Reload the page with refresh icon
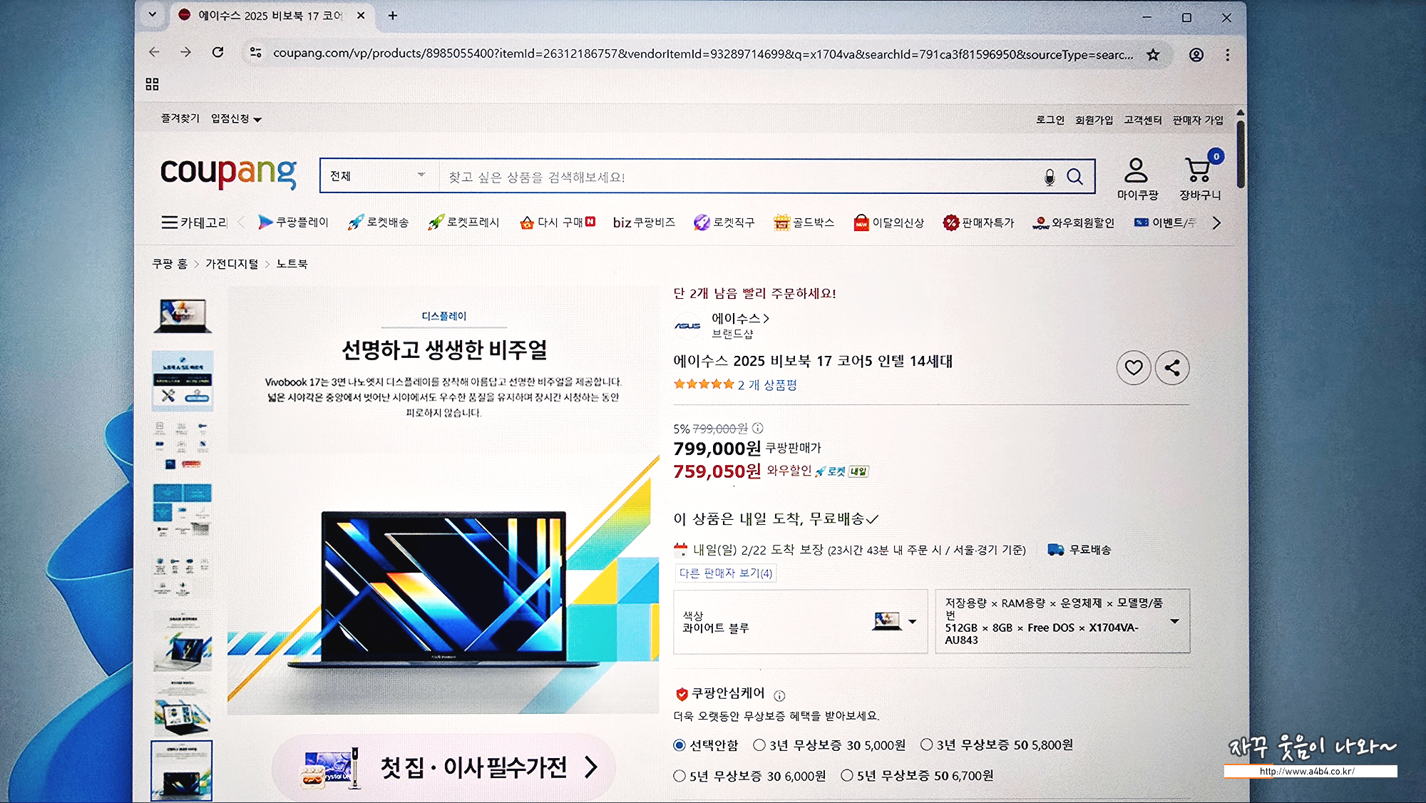The image size is (1426, 803). click(218, 52)
